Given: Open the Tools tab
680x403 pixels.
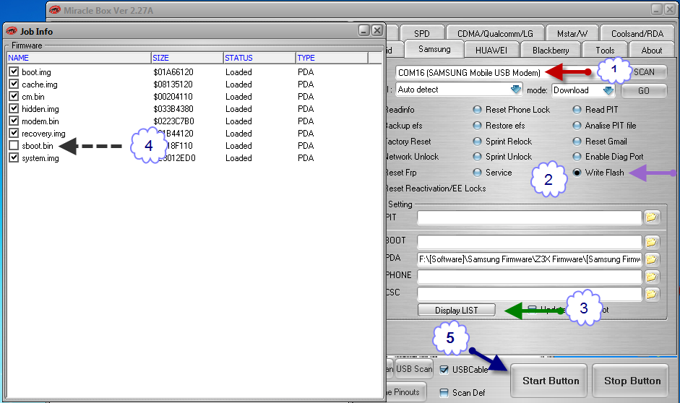Looking at the screenshot, I should click(605, 51).
